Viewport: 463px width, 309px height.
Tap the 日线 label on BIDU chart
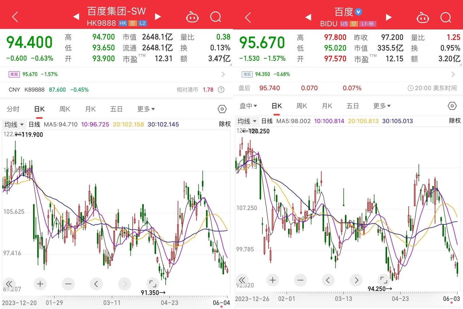pyautogui.click(x=267, y=121)
